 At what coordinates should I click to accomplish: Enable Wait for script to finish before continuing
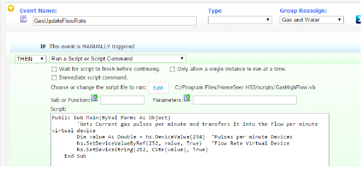point(54,69)
